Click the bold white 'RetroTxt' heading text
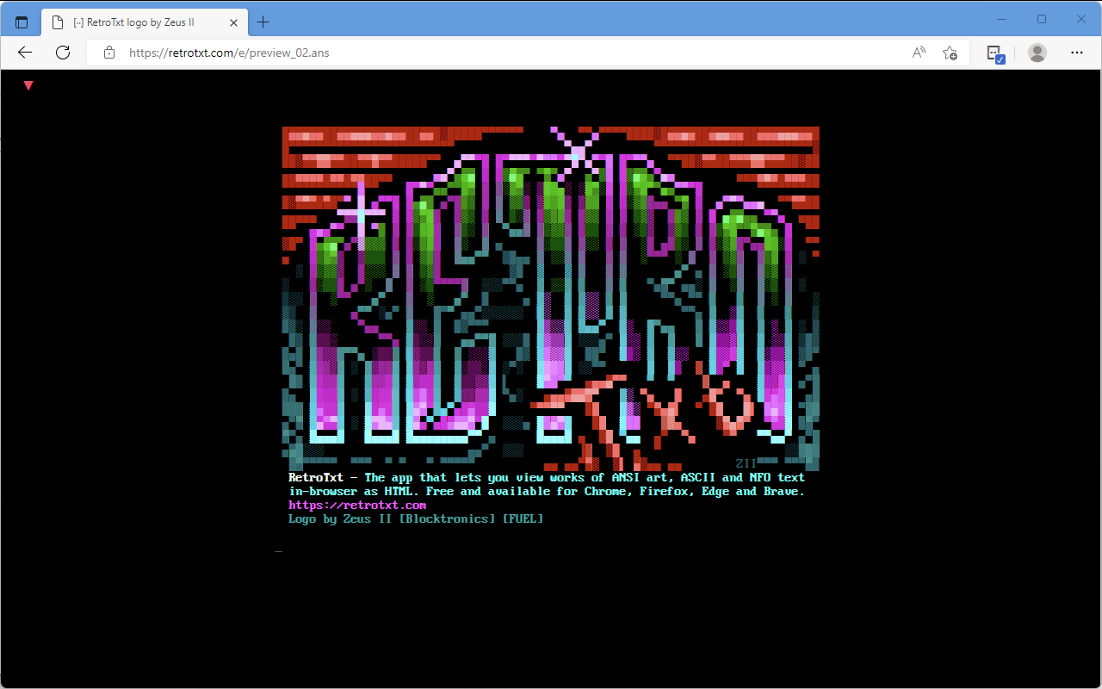Image resolution: width=1102 pixels, height=689 pixels. click(x=316, y=478)
